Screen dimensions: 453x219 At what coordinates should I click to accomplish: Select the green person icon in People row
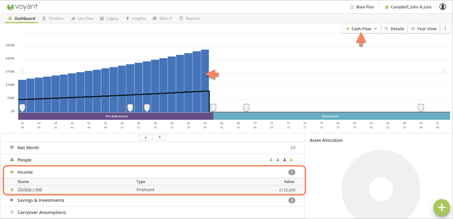pos(271,160)
